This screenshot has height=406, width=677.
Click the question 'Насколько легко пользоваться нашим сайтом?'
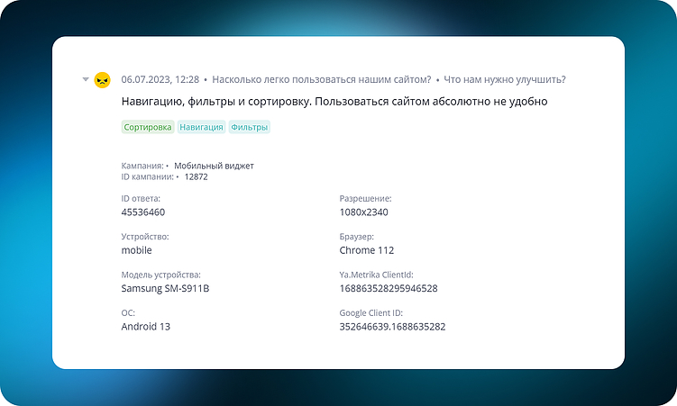(x=322, y=79)
